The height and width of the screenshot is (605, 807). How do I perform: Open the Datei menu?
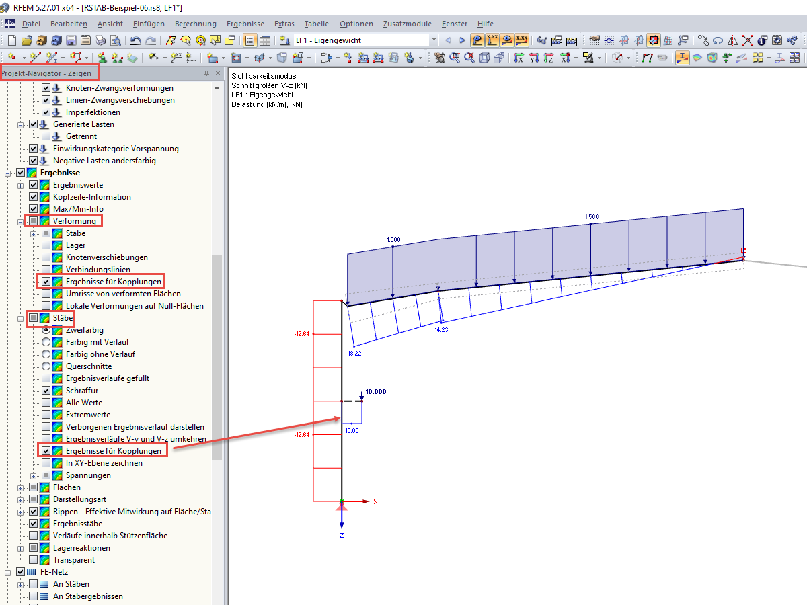click(x=31, y=24)
